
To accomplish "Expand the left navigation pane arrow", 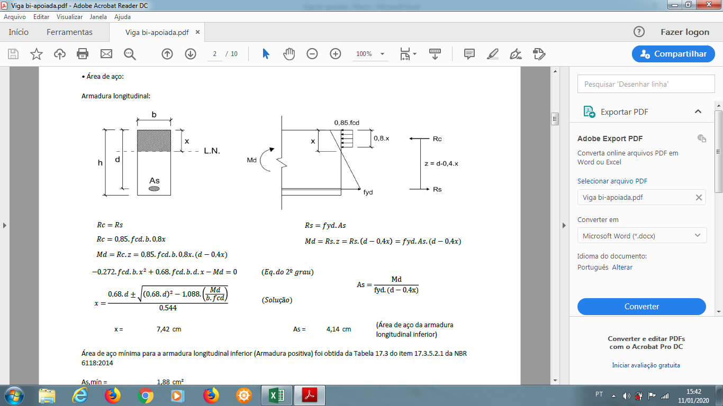I will pos(5,226).
